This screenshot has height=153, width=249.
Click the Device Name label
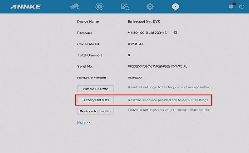click(88, 21)
